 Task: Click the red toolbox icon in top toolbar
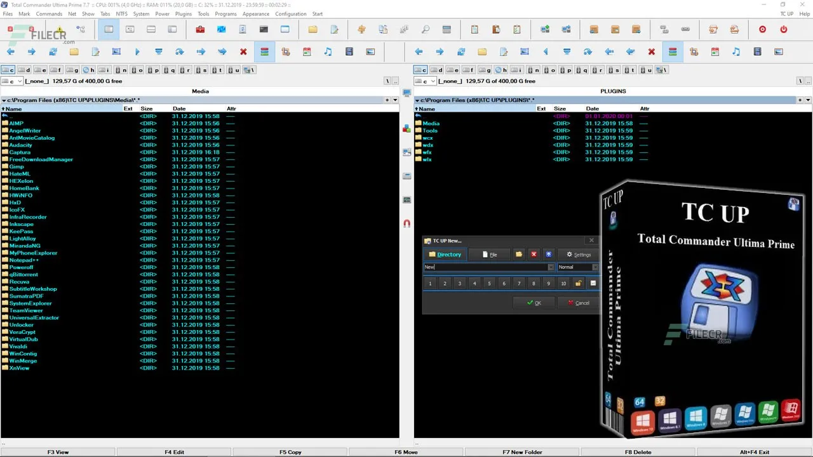coord(200,29)
